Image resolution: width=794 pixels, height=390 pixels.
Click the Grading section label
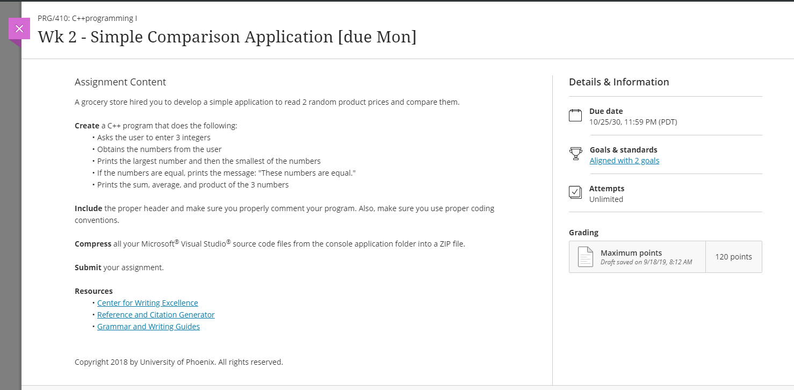pos(583,233)
